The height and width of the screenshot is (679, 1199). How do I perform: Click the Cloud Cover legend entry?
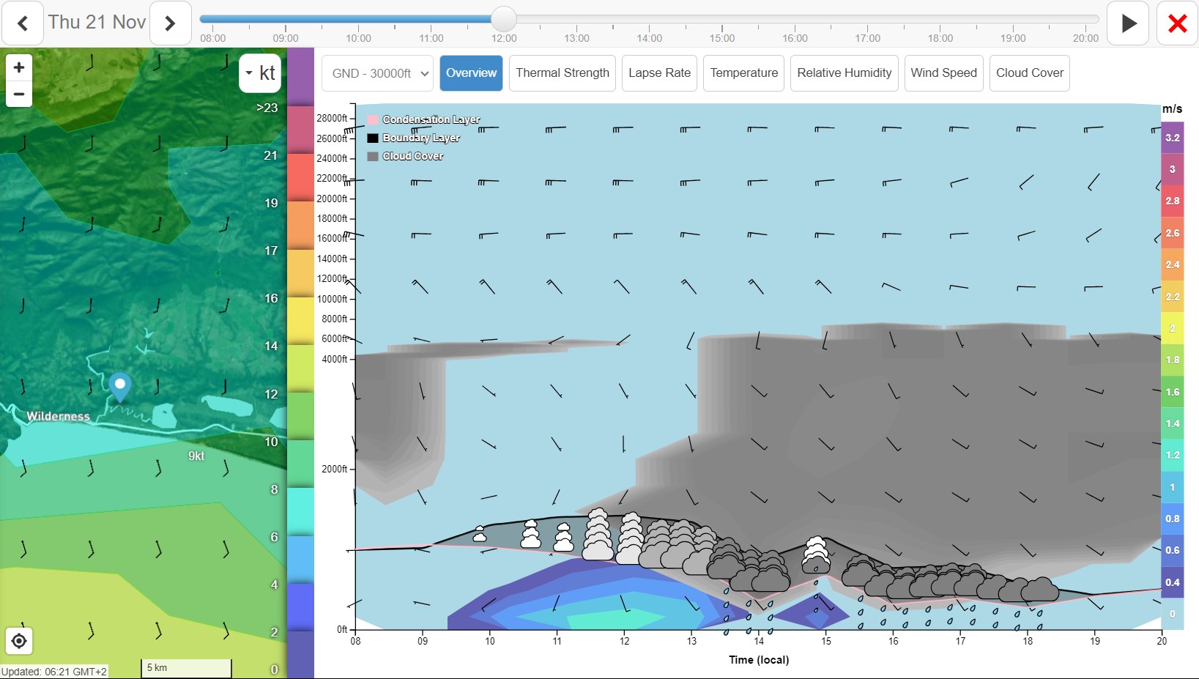tap(405, 156)
